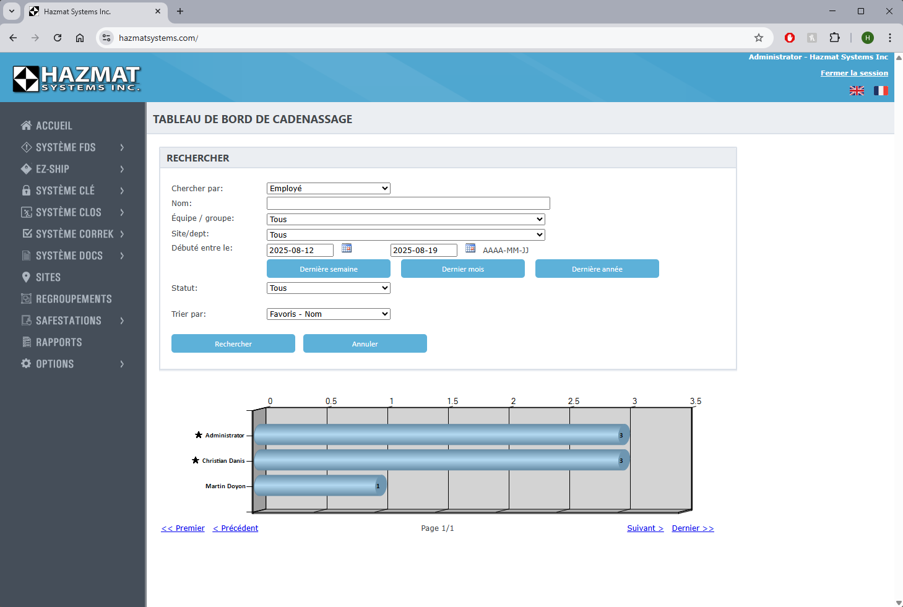903x607 pixels.
Task: Open the Chercher par dropdown
Action: (x=328, y=189)
